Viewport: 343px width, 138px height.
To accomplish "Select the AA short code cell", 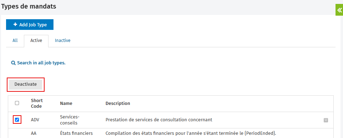I will 34,133.
